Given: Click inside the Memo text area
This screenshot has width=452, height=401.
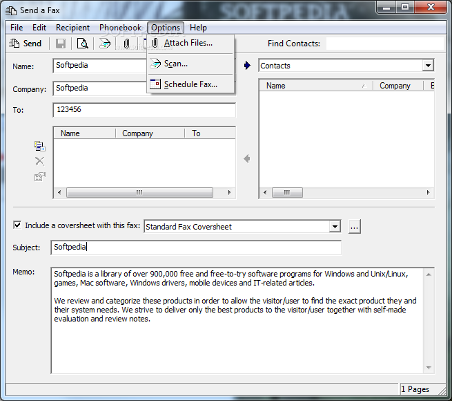Looking at the screenshot, I should [237, 321].
